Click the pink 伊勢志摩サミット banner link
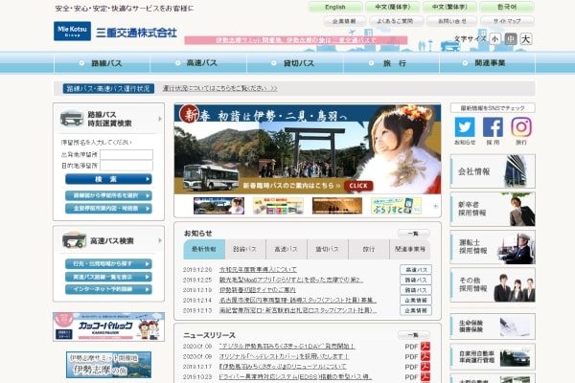The width and height of the screenshot is (575, 383). tap(296, 40)
